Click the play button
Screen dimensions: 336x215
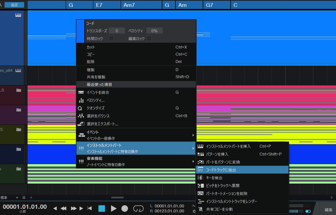coord(114,208)
